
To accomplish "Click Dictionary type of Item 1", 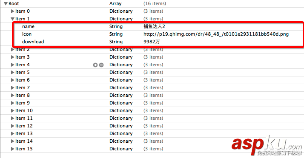I will tap(121, 19).
